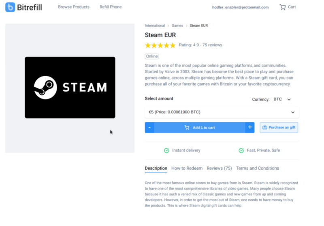Click the gift icon on Purchase as gift
The image size is (324, 226).
[x=265, y=128]
